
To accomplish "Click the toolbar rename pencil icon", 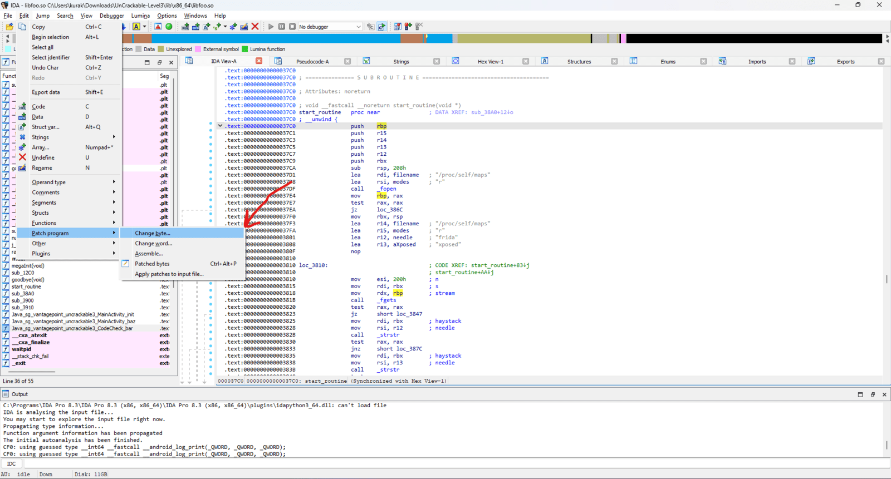I will tap(244, 27).
